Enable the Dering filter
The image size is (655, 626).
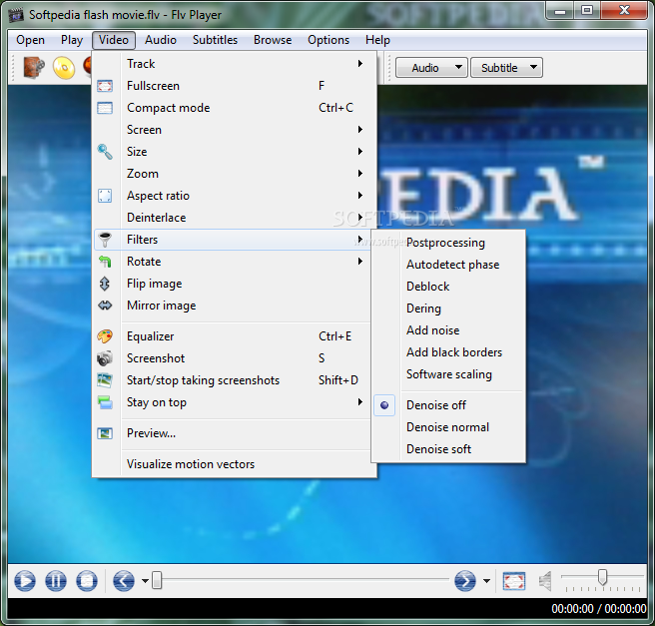click(x=448, y=309)
